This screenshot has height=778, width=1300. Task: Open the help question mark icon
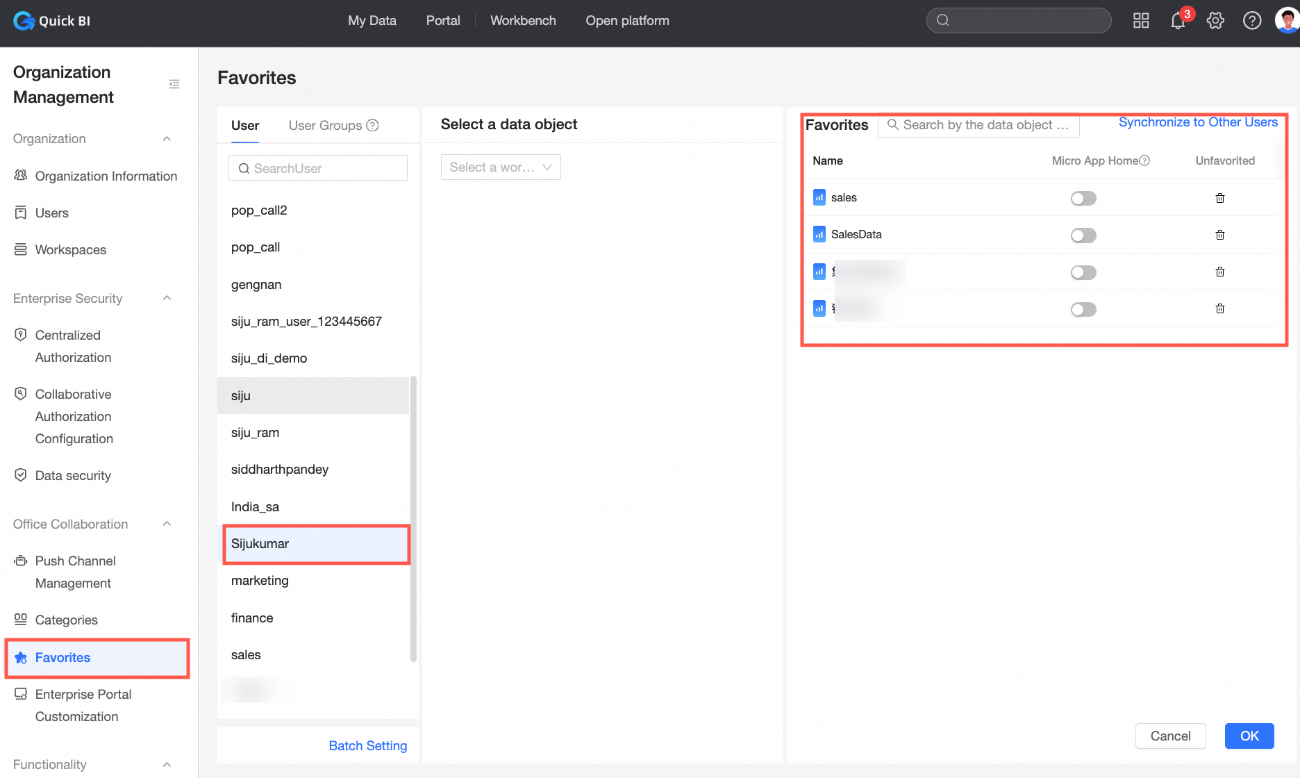pyautogui.click(x=1252, y=21)
